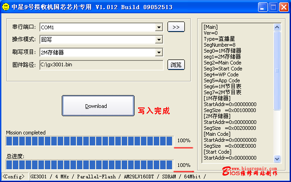Select the [Main] line in config list
The image size is (291, 182).
[210, 27]
